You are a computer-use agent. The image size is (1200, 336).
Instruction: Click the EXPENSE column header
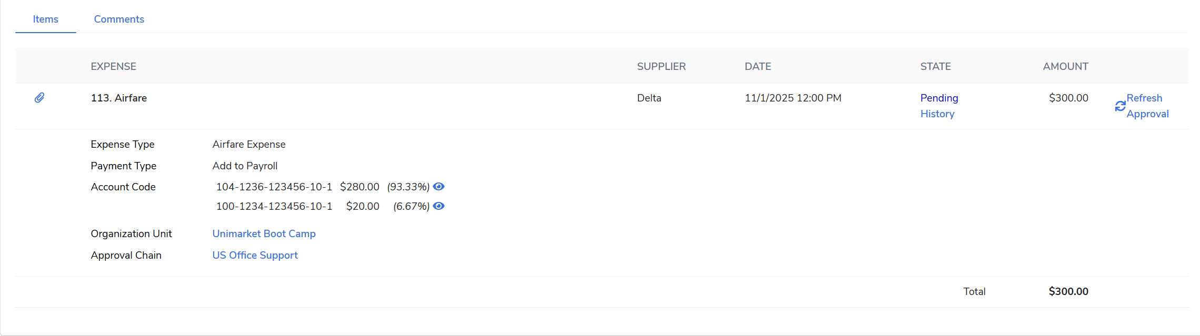113,66
